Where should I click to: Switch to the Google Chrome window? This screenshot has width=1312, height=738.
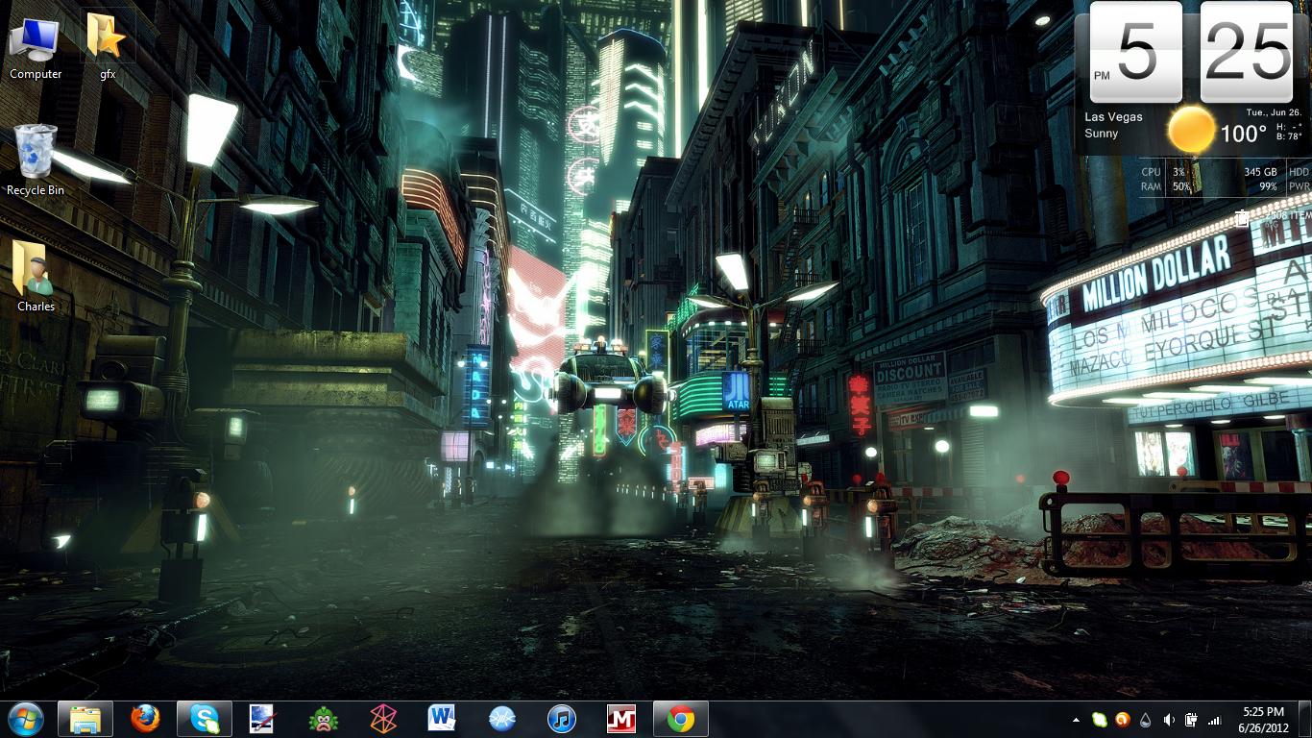(681, 718)
